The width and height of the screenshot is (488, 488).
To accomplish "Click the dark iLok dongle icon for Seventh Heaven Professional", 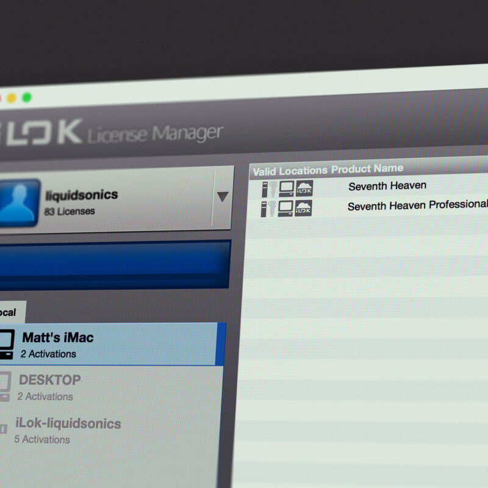I will 264,209.
